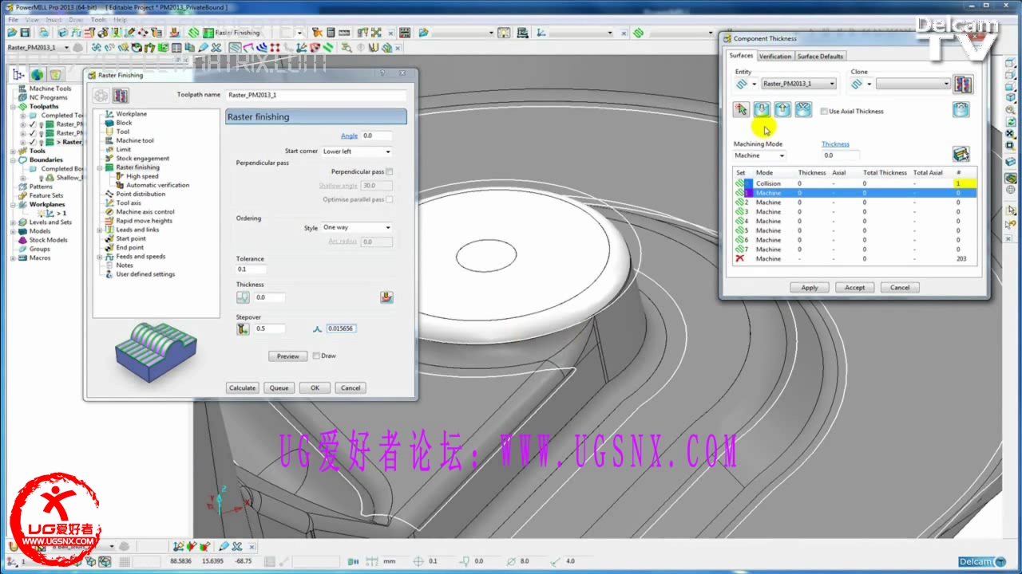Screen dimensions: 1022x574
Task: Click the Open Project icon in main toolbar
Action: pos(13,33)
